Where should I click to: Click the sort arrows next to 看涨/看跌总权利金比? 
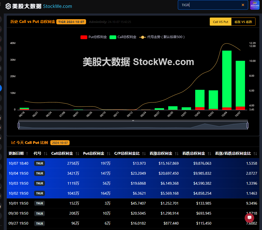[x=255, y=154]
